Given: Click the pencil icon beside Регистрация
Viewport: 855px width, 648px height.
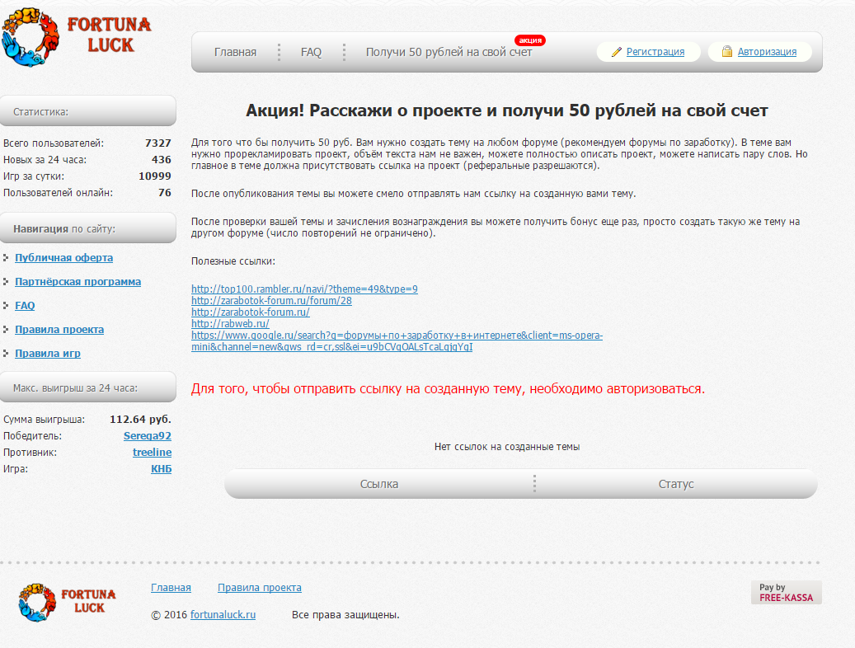Looking at the screenshot, I should tap(617, 52).
